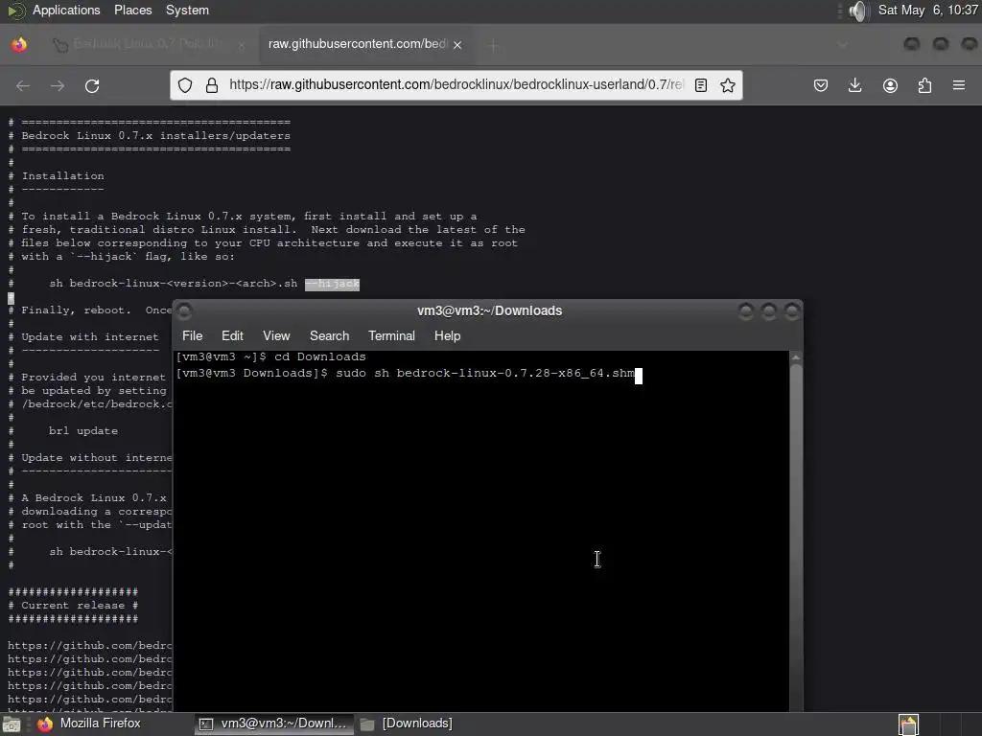Click the vm3@vm3:~/Downloads terminal title bar
The image size is (982, 736).
489,311
